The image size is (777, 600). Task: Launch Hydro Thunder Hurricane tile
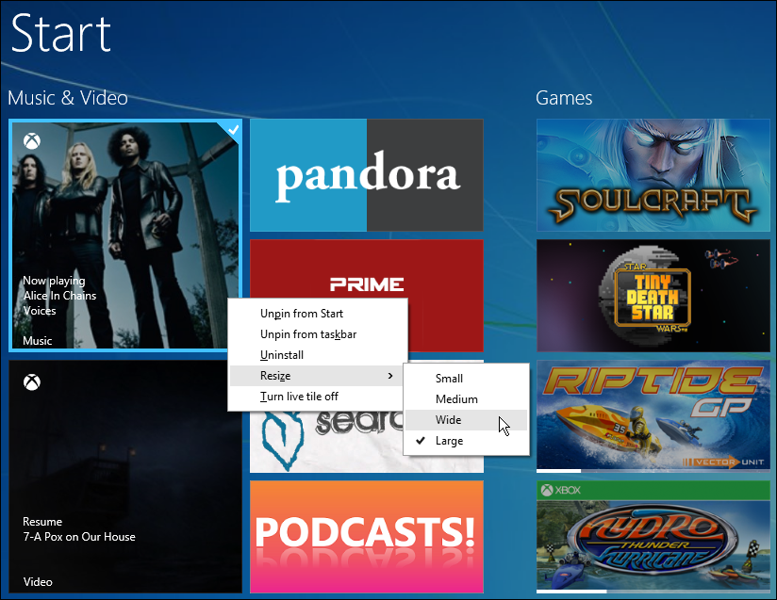(x=653, y=537)
